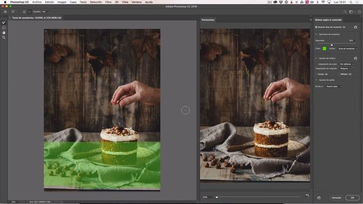363x204 pixels.
Task: Select the Relleno según el contenido tab
Action: pos(328,20)
